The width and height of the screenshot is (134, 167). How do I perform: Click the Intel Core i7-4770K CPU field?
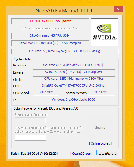tap(74, 86)
